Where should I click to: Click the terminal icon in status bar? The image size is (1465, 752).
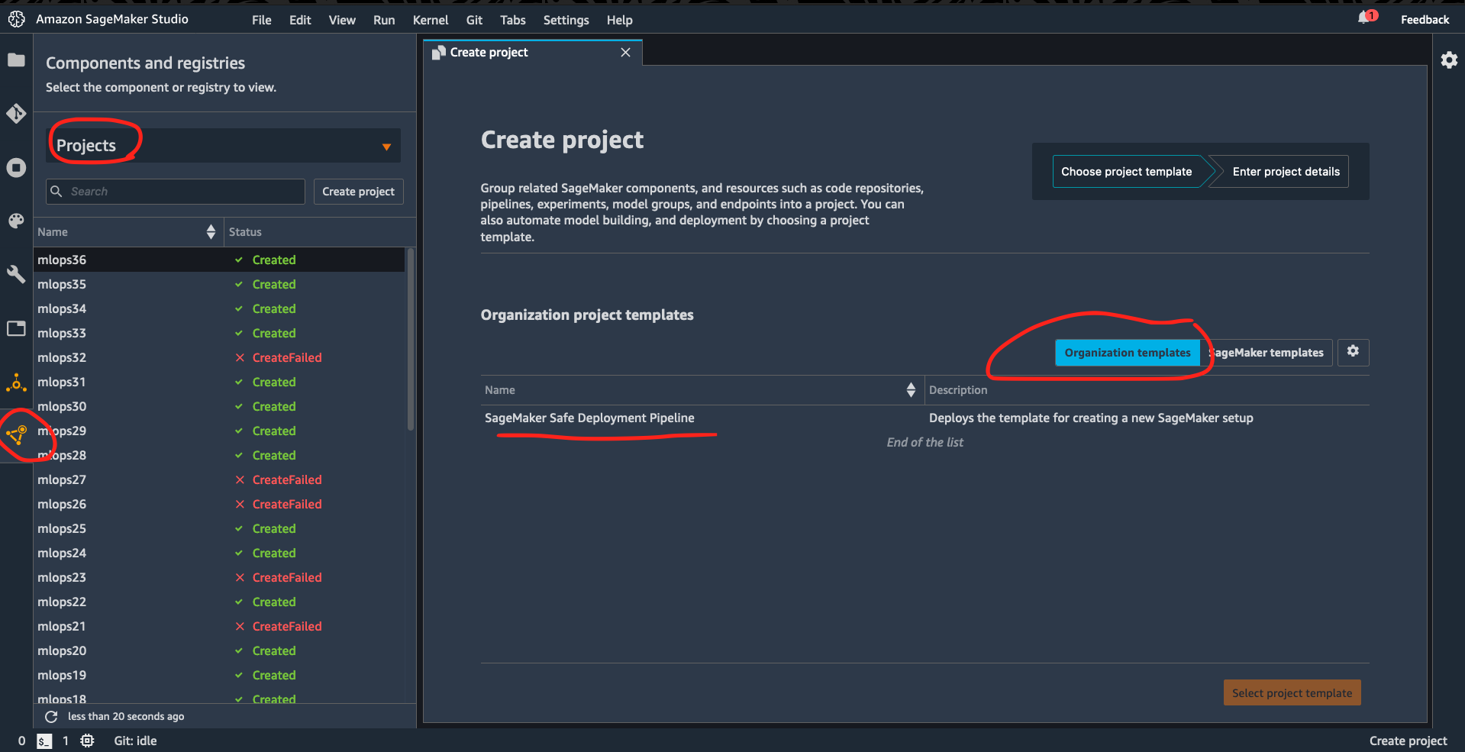(x=44, y=741)
